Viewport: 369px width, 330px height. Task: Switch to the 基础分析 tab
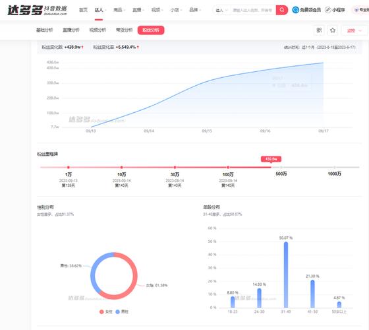[x=45, y=30]
